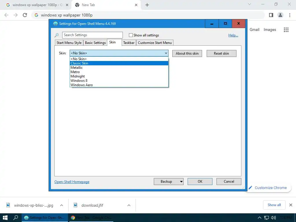Choose <No Skin> from the list
The height and width of the screenshot is (222, 296).
click(x=119, y=59)
